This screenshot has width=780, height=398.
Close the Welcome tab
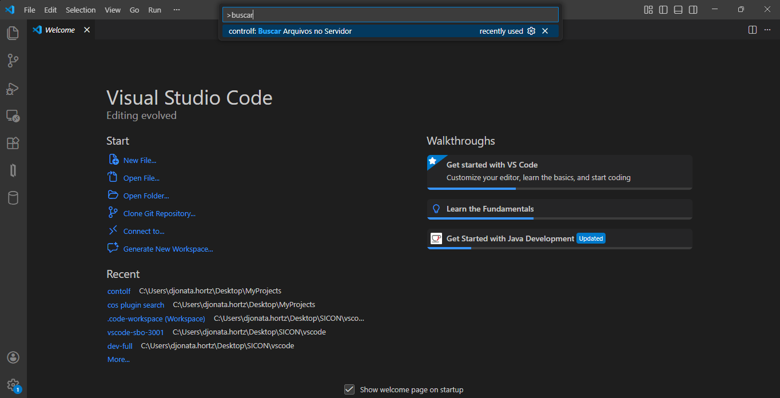click(x=87, y=30)
